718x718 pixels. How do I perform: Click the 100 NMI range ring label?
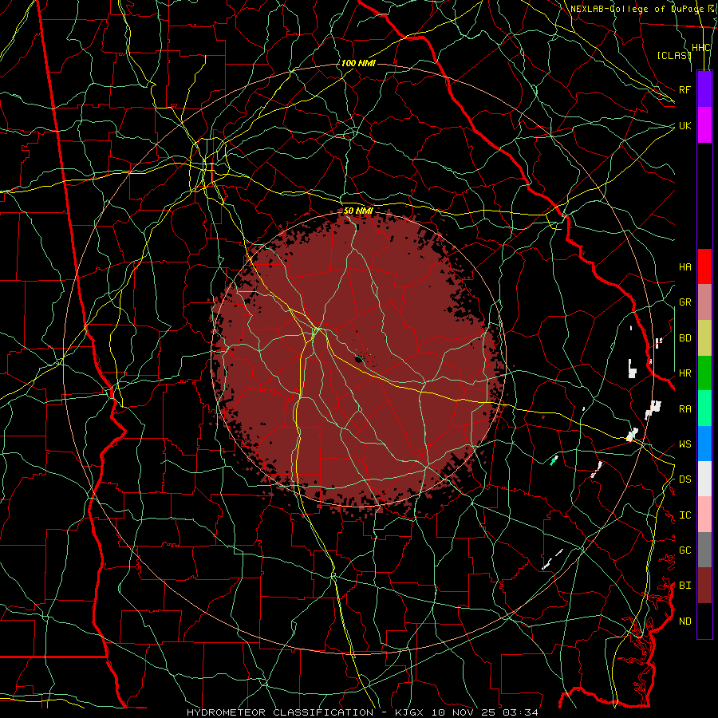point(358,63)
